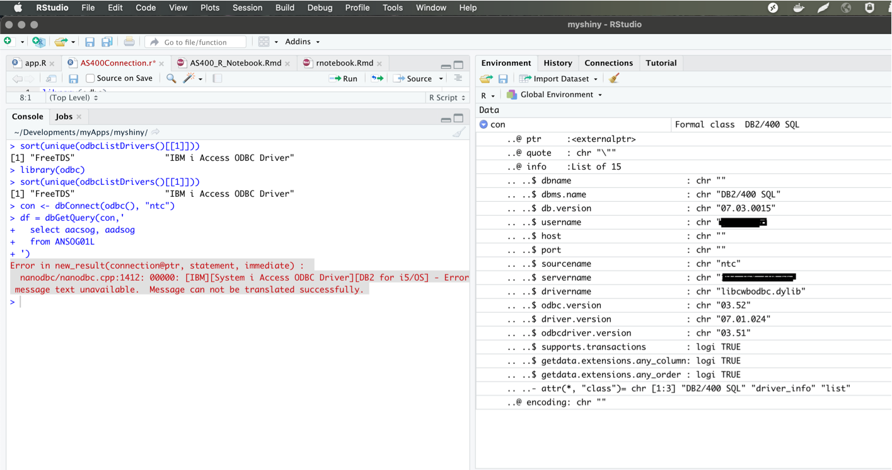Print the file using the printer icon
This screenshot has height=470, width=892.
click(129, 41)
